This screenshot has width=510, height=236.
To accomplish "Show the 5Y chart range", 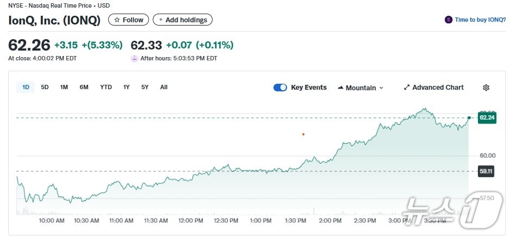I will click(x=145, y=87).
